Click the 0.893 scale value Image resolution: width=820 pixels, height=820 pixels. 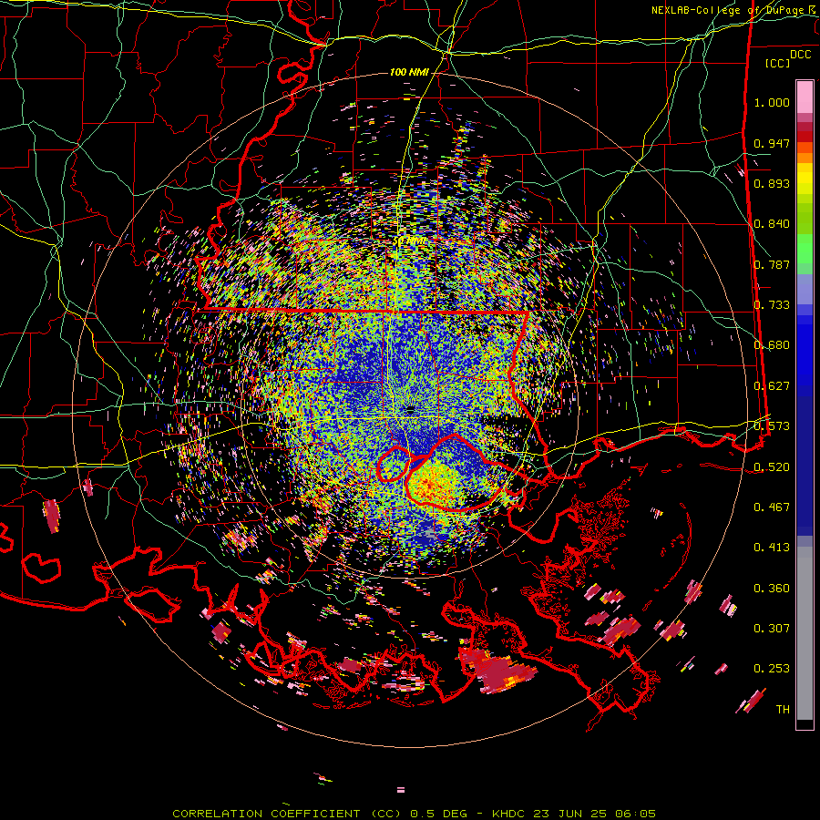772,183
